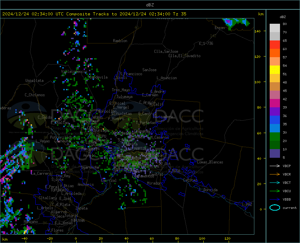This screenshot has height=243, width=300.
Task: Click the Anchoris place label
Action: [86, 185]
